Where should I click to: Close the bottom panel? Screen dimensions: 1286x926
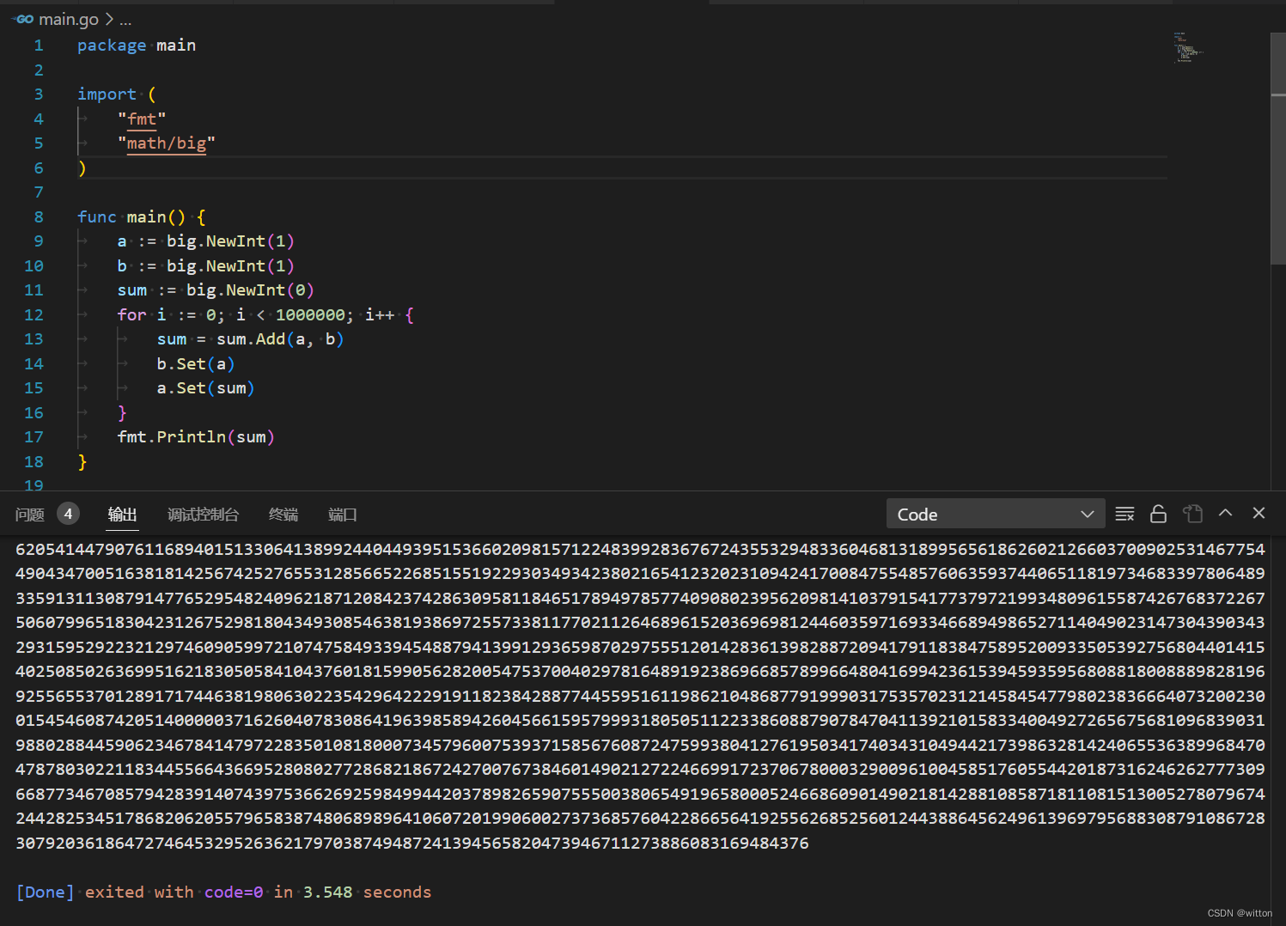point(1259,513)
